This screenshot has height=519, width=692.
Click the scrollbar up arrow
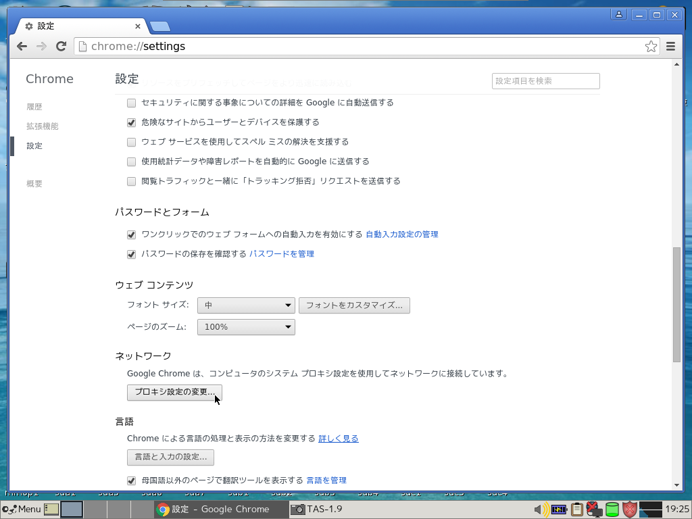pyautogui.click(x=676, y=64)
